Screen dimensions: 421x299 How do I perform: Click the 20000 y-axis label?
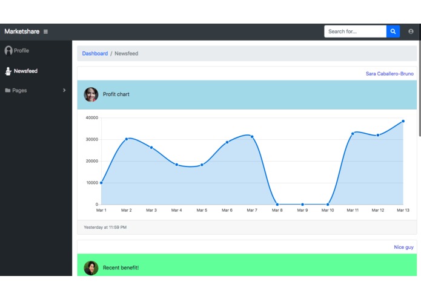tap(92, 161)
